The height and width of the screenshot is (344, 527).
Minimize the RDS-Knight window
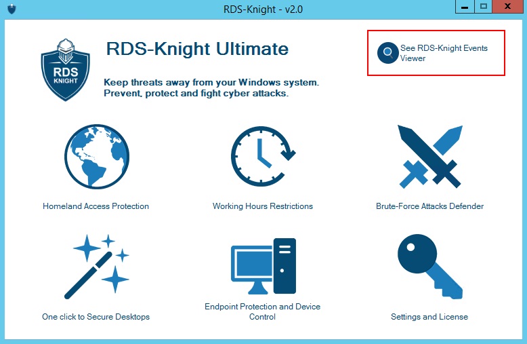click(465, 7)
